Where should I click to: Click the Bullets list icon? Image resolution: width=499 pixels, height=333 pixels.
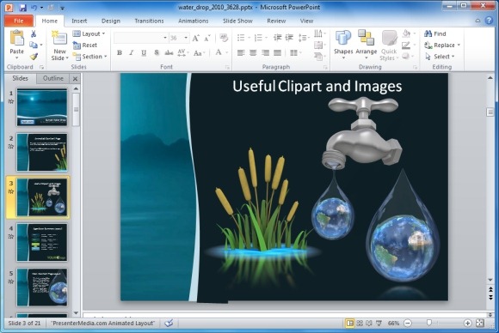(241, 38)
